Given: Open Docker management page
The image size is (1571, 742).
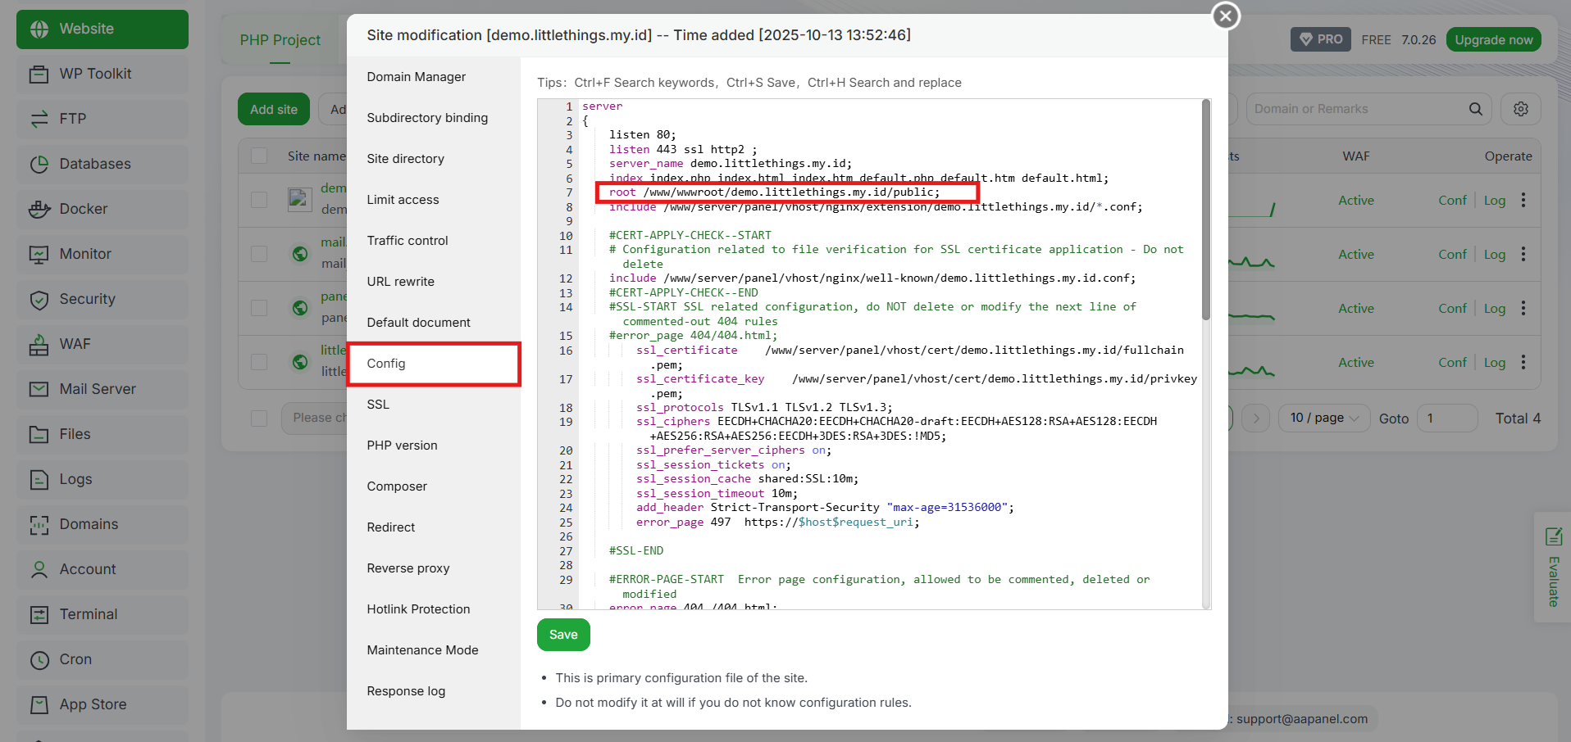Looking at the screenshot, I should tap(102, 209).
